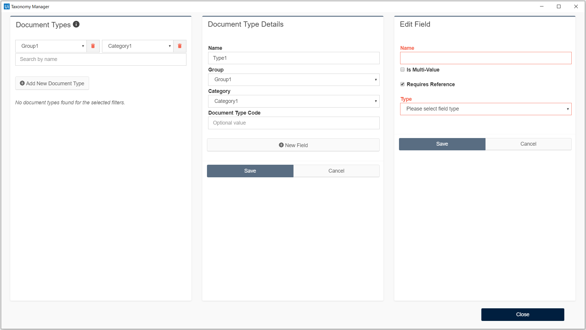Delete Group1 using its trash icon
Viewport: 586px width, 330px height.
(93, 46)
